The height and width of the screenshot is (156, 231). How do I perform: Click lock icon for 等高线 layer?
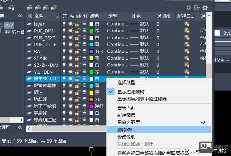[x=78, y=113]
